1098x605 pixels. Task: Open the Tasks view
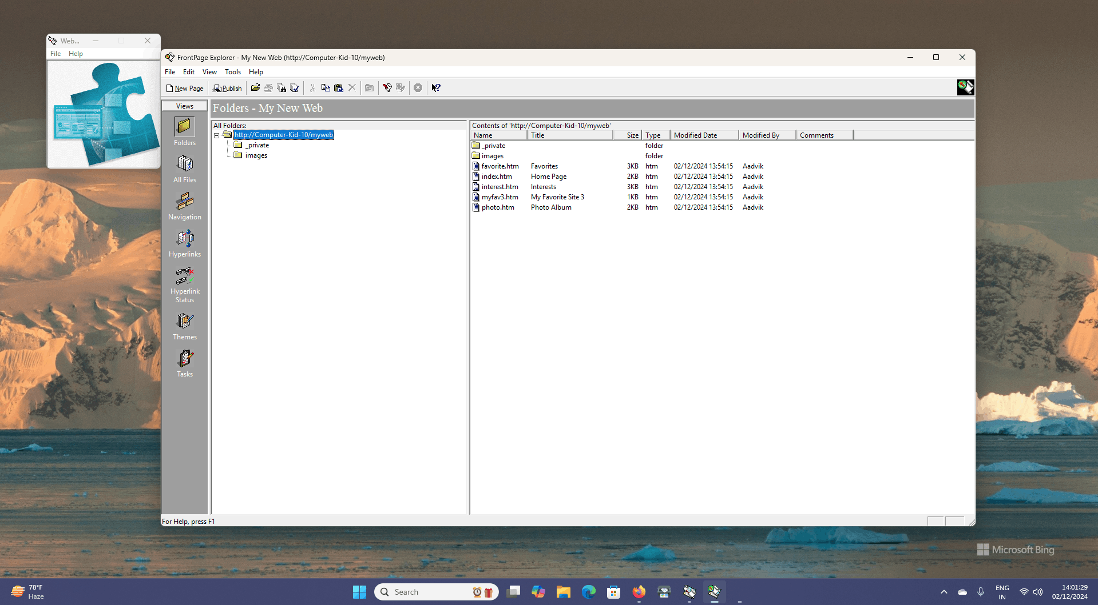coord(185,363)
